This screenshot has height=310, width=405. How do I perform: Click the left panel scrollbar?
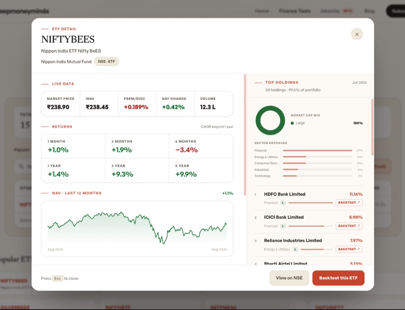245,135
